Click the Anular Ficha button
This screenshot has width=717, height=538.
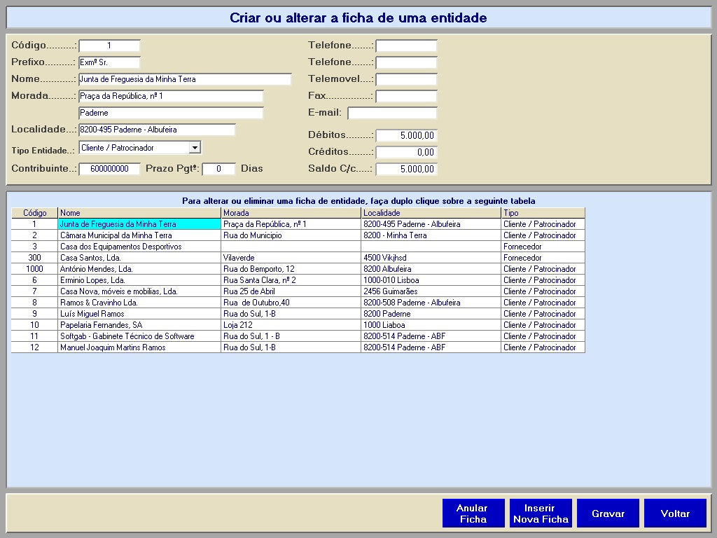(x=472, y=513)
